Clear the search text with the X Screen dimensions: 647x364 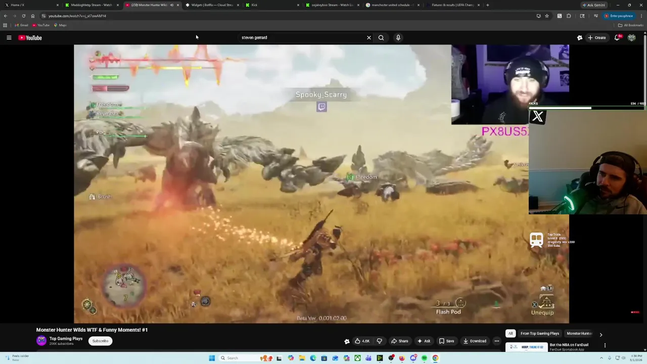click(x=369, y=37)
